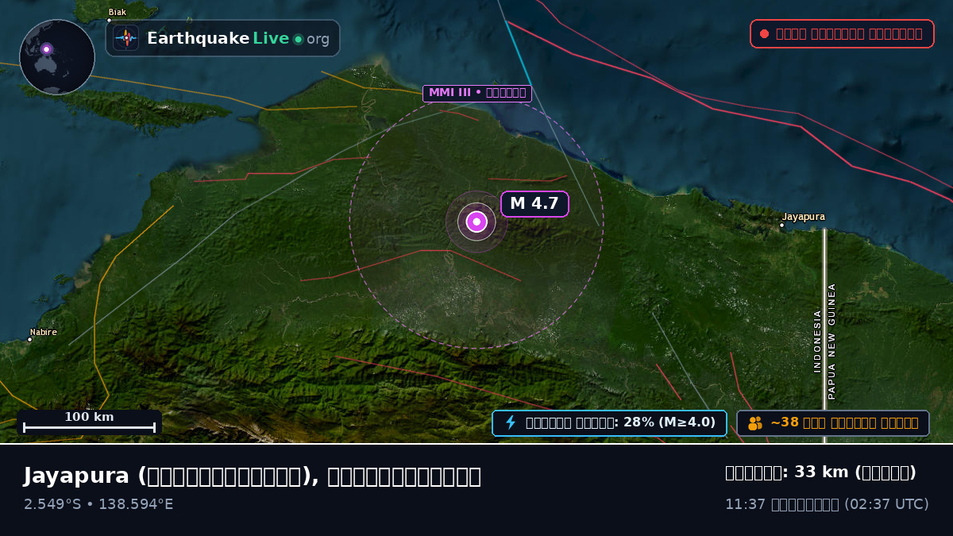Click the magenta epicenter marker

click(x=476, y=222)
